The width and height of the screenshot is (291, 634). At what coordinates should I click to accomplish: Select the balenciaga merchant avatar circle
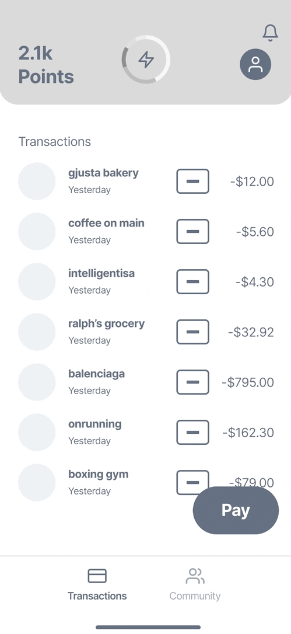(37, 382)
